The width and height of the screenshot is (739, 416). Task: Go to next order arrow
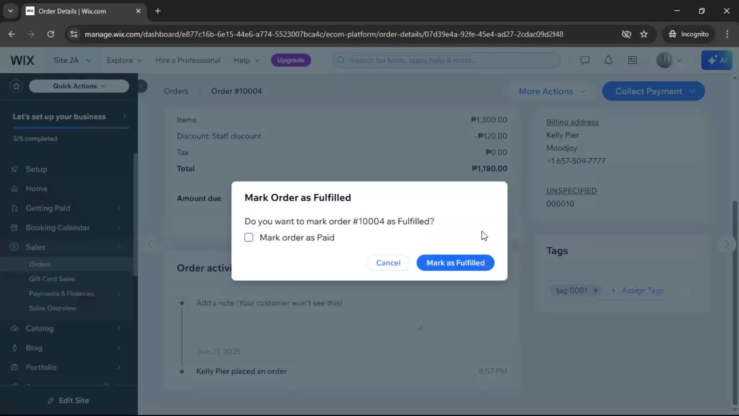[x=726, y=244]
